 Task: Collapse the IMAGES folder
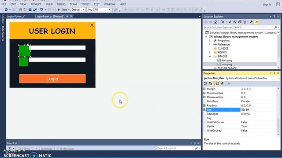pos(210,57)
